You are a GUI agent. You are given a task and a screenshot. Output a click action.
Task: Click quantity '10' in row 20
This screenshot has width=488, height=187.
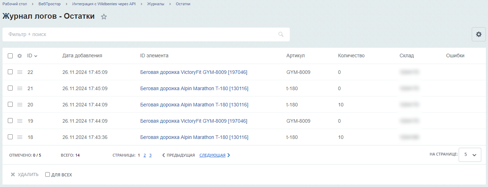coord(341,105)
